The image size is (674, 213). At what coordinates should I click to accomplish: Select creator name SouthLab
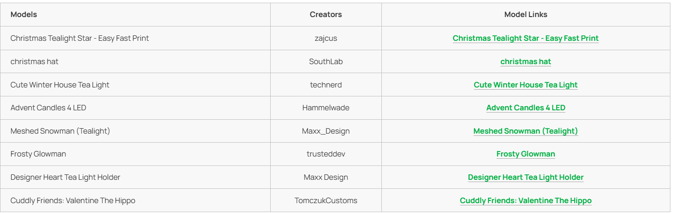click(326, 61)
